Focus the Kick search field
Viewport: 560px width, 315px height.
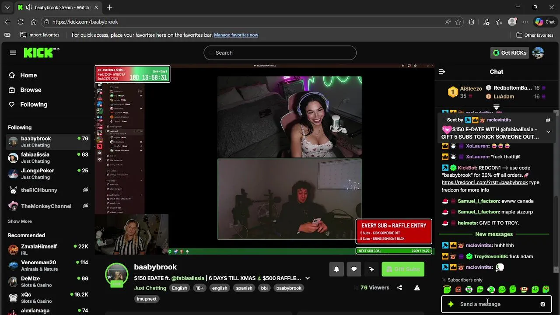click(280, 52)
